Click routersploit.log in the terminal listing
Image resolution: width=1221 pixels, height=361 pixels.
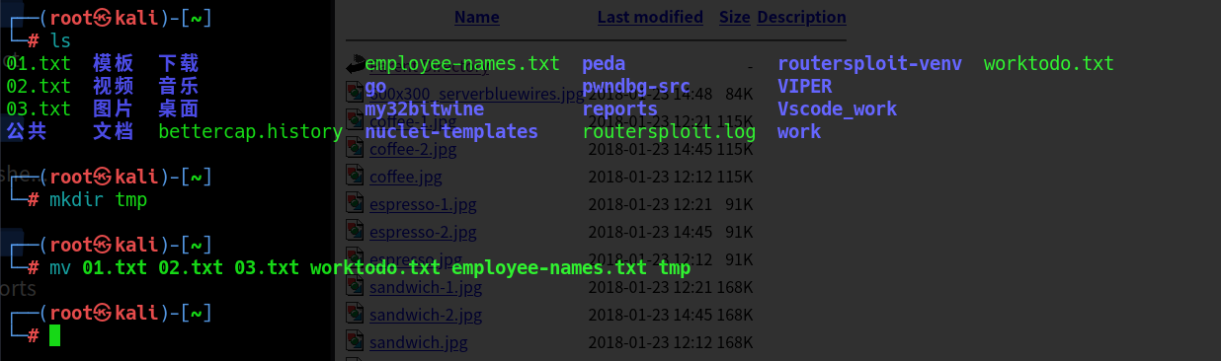669,131
